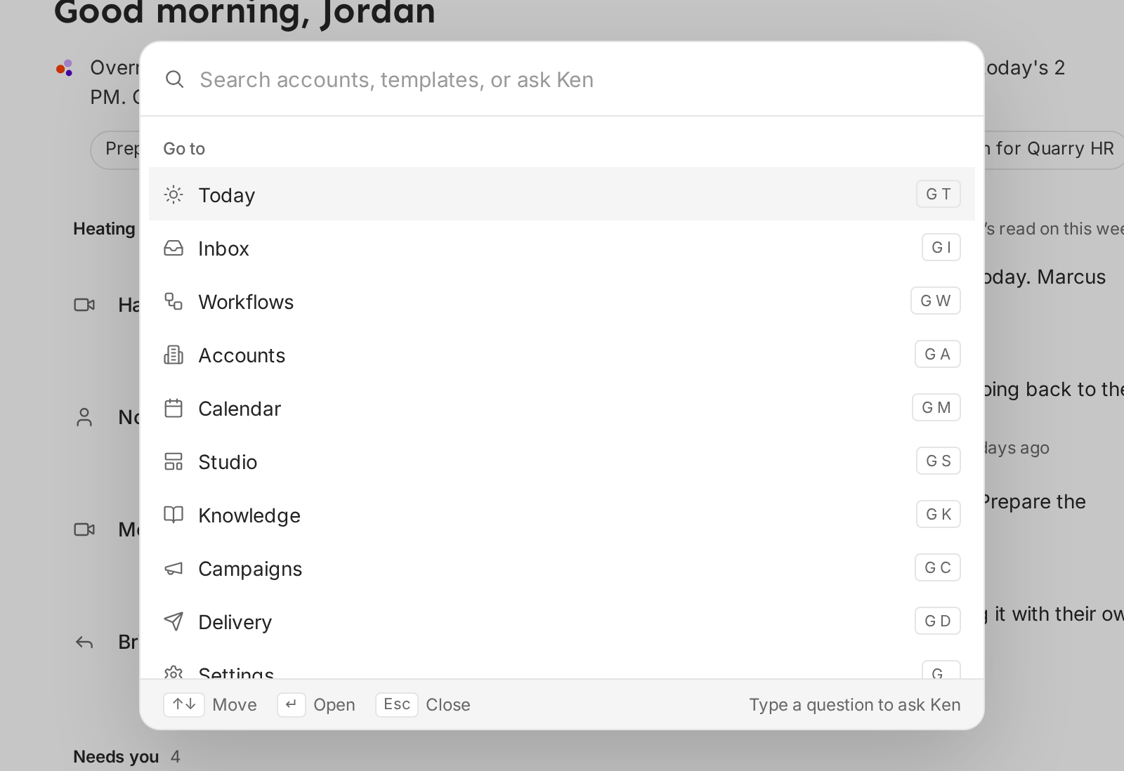Screen dimensions: 1124x771
Task: Open Accounts from the command palette
Action: [562, 354]
